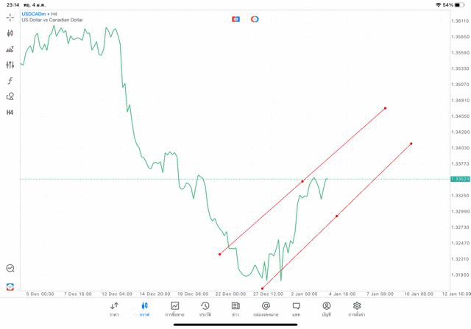Open the candlestick chart type icon
Viewport: 471px width, 329px height.
pyautogui.click(x=10, y=33)
